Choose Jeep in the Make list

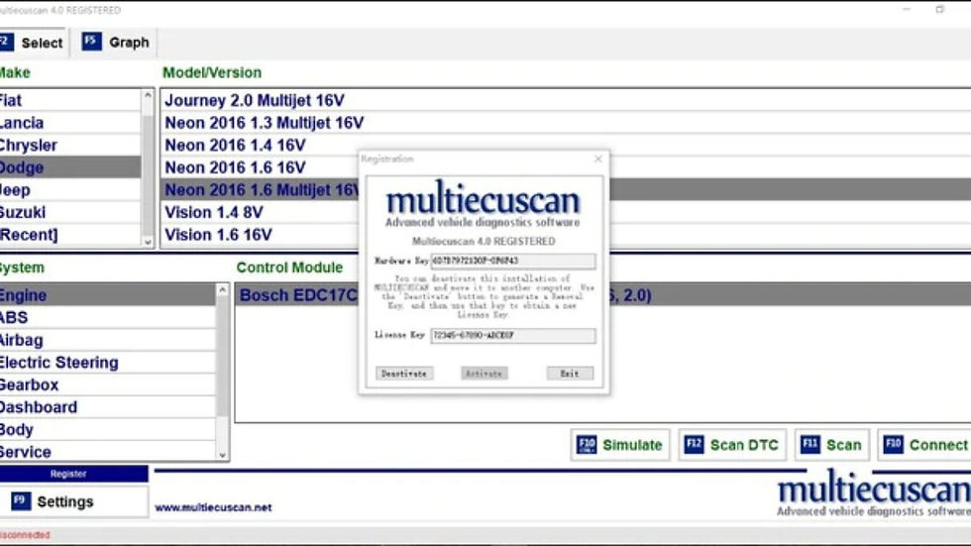(x=70, y=190)
